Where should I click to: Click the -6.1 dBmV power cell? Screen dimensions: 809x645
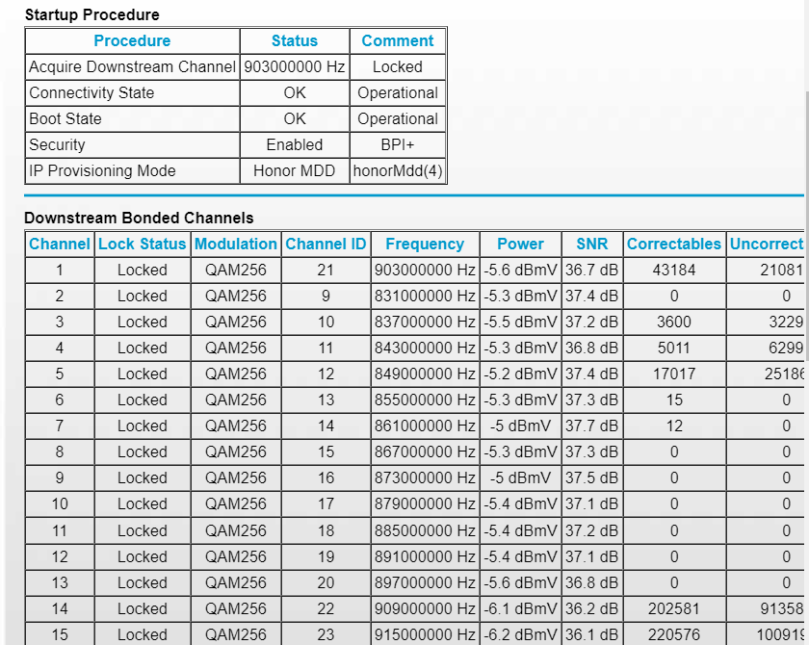[x=520, y=608]
